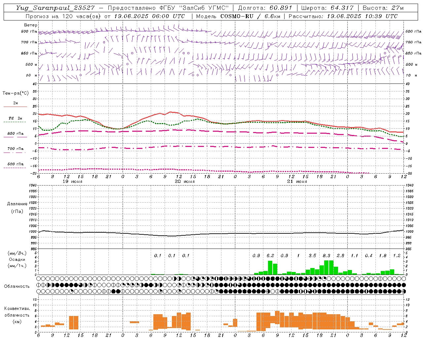The image size is (423, 338).
Task: Select the 20 июня date label
Action: tap(185, 182)
